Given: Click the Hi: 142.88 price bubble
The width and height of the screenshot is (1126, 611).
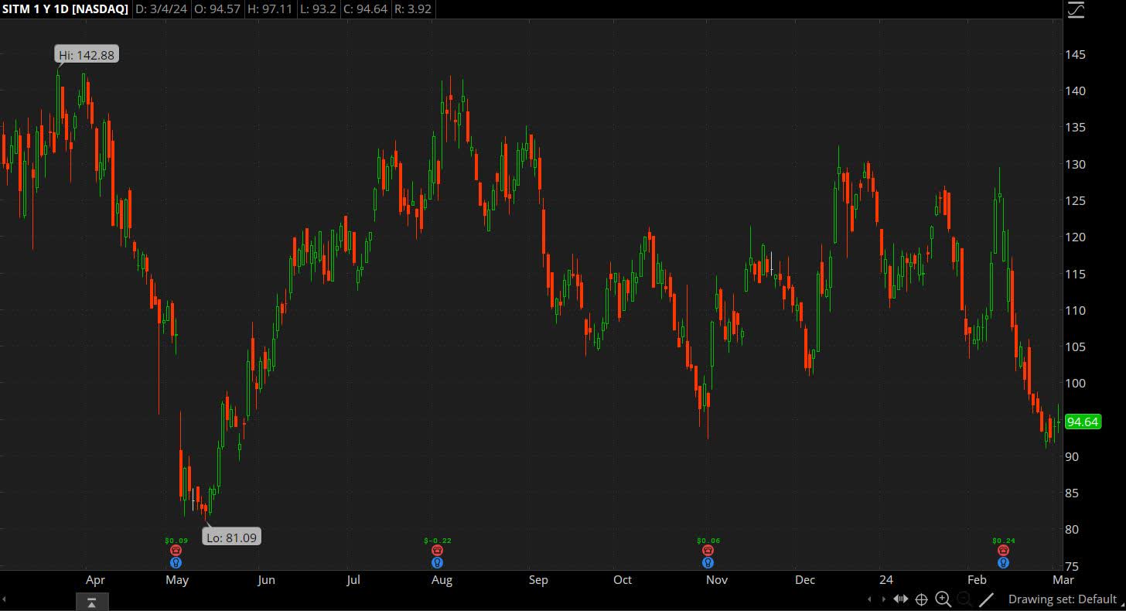Looking at the screenshot, I should point(85,54).
